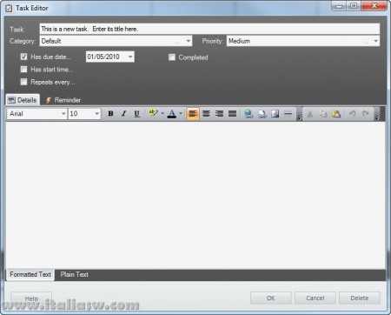Apply text highlight color
Viewport: 391px width, 315px height.
pyautogui.click(x=153, y=113)
